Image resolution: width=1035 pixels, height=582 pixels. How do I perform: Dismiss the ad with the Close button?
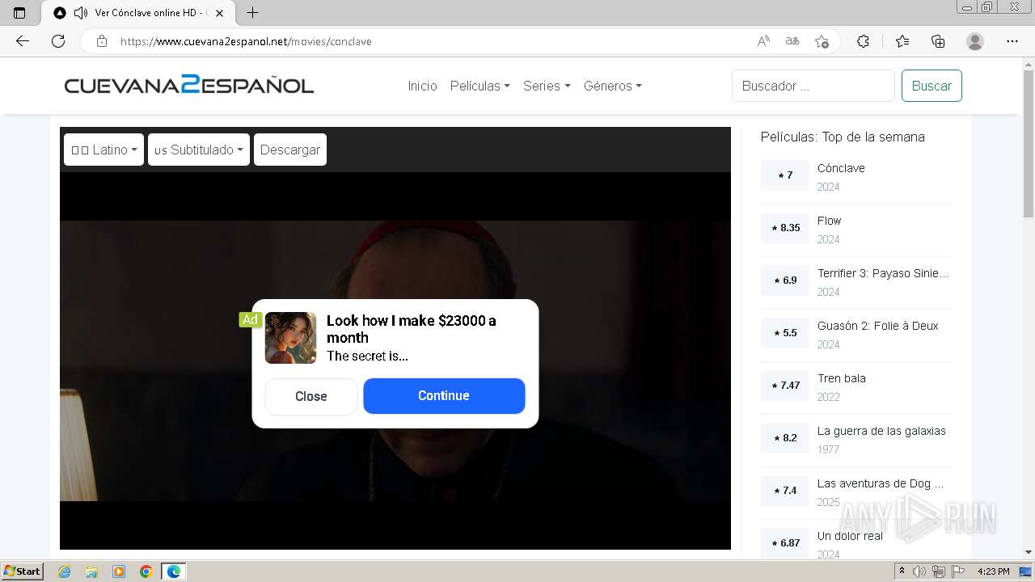(311, 396)
